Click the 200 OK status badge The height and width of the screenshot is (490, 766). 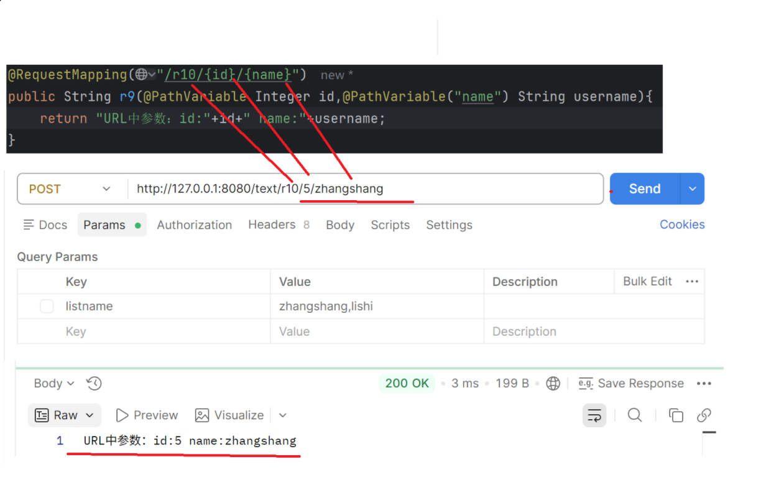point(407,383)
